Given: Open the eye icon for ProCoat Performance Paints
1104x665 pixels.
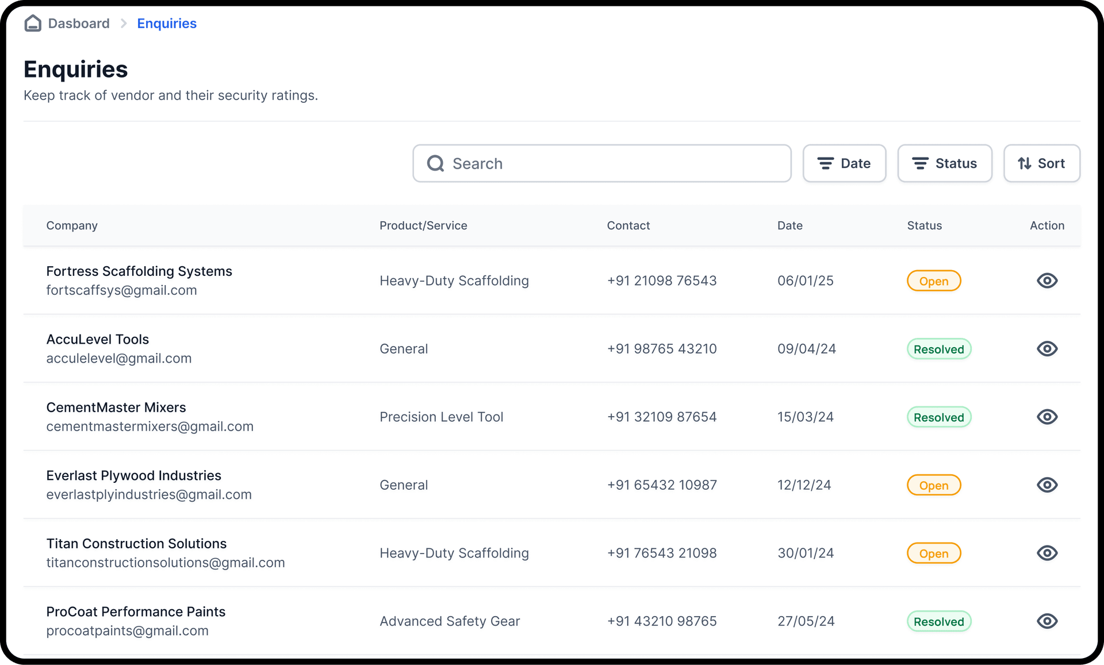Looking at the screenshot, I should [x=1047, y=621].
